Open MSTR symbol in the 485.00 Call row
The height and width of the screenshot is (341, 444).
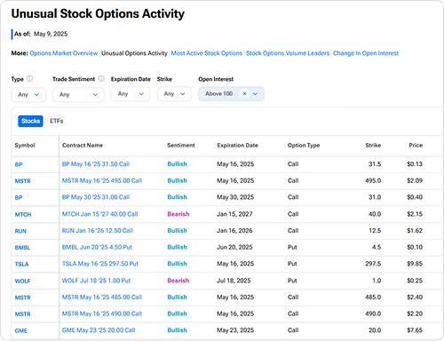click(x=22, y=297)
